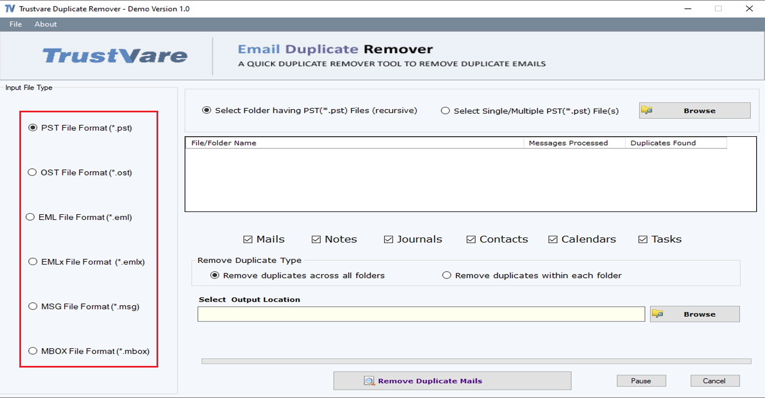Viewport: 765px width, 398px height.
Task: Click inside the output location field
Action: tap(420, 313)
